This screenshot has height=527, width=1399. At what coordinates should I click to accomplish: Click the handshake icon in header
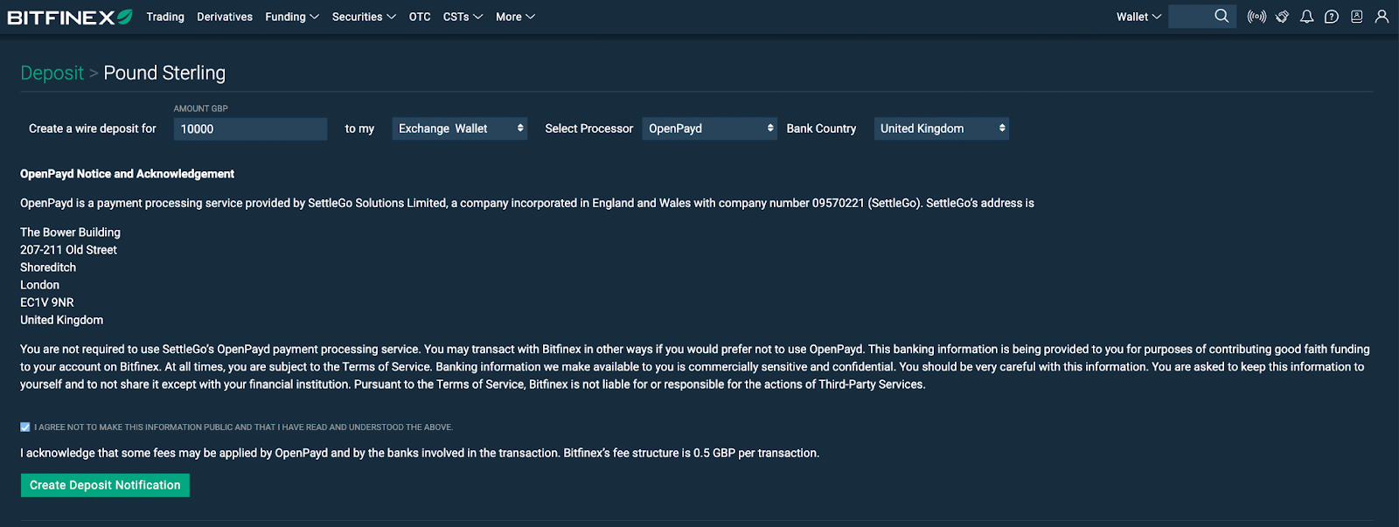pos(1282,17)
